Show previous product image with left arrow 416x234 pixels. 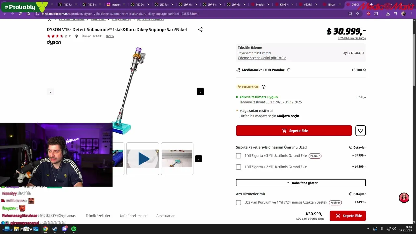point(50,92)
